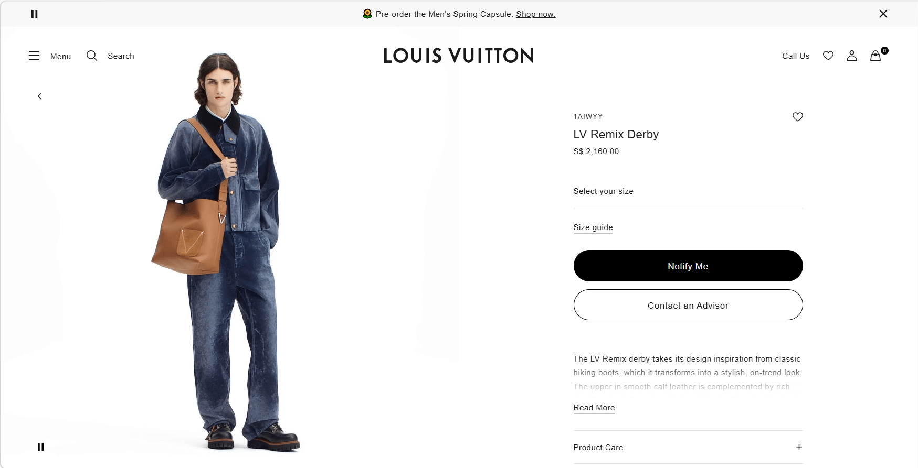Viewport: 918px width, 468px height.
Task: Click the magnifying glass search icon
Action: pyautogui.click(x=92, y=56)
